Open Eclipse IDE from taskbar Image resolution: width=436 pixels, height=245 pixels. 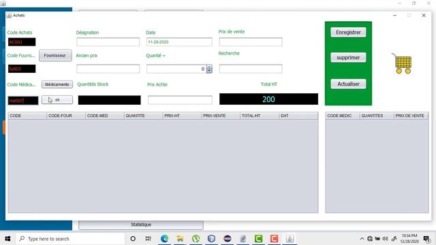tap(227, 239)
